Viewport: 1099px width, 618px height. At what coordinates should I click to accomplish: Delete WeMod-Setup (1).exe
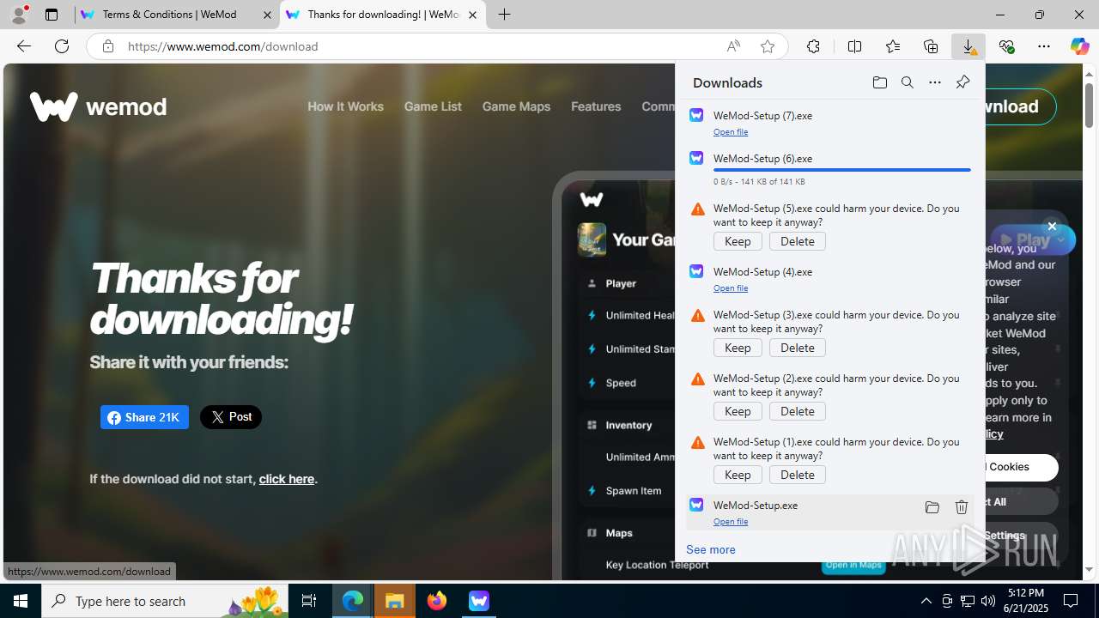pos(798,475)
